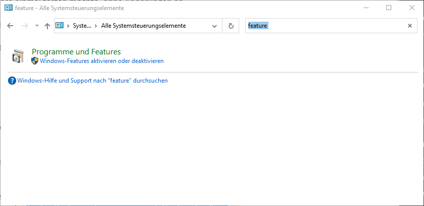Select the "Alle Systemsteuerungselemente" breadcrumb
This screenshot has height=206, width=424.
[143, 26]
